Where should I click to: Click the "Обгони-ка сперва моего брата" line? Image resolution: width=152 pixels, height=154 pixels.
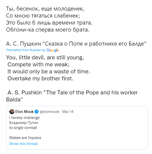click(x=47, y=30)
